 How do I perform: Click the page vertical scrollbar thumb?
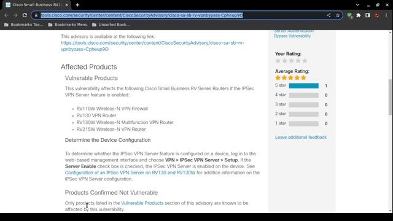point(391,97)
